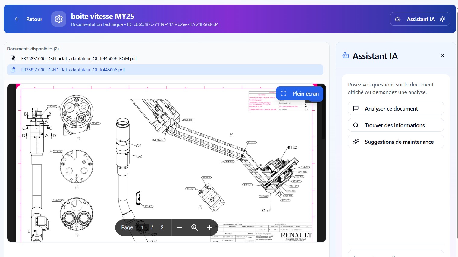Zoom out with the minus icon
This screenshot has width=458, height=257.
[x=180, y=228]
